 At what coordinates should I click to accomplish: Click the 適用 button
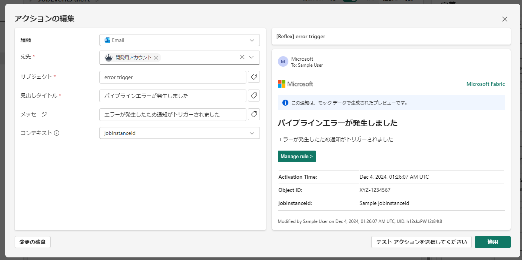click(x=493, y=242)
